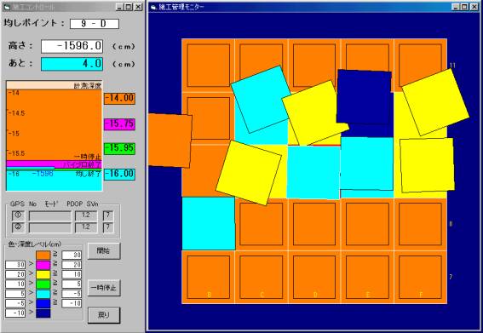Viewport: 483px width, 333px height.
Task: Click the dark navy tile in the monitor grid
Action: [364, 97]
